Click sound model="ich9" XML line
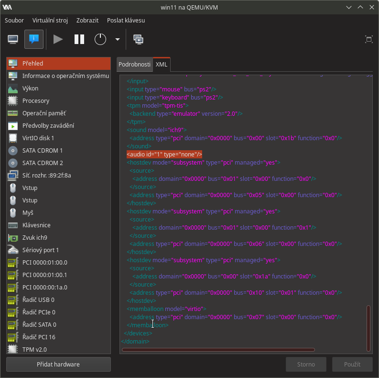379x378 pixels. (x=157, y=130)
